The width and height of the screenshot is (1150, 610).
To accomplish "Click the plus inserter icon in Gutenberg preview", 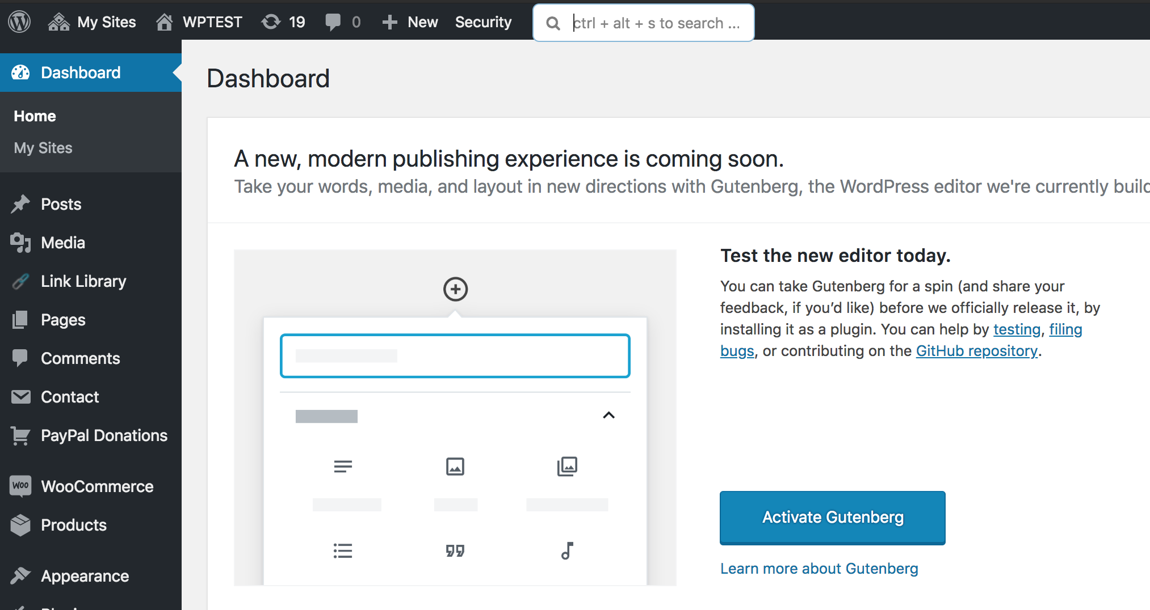I will pyautogui.click(x=455, y=289).
